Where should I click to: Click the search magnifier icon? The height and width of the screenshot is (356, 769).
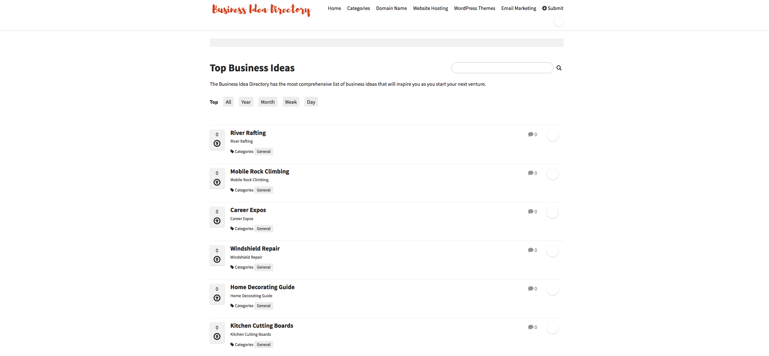pos(559,68)
